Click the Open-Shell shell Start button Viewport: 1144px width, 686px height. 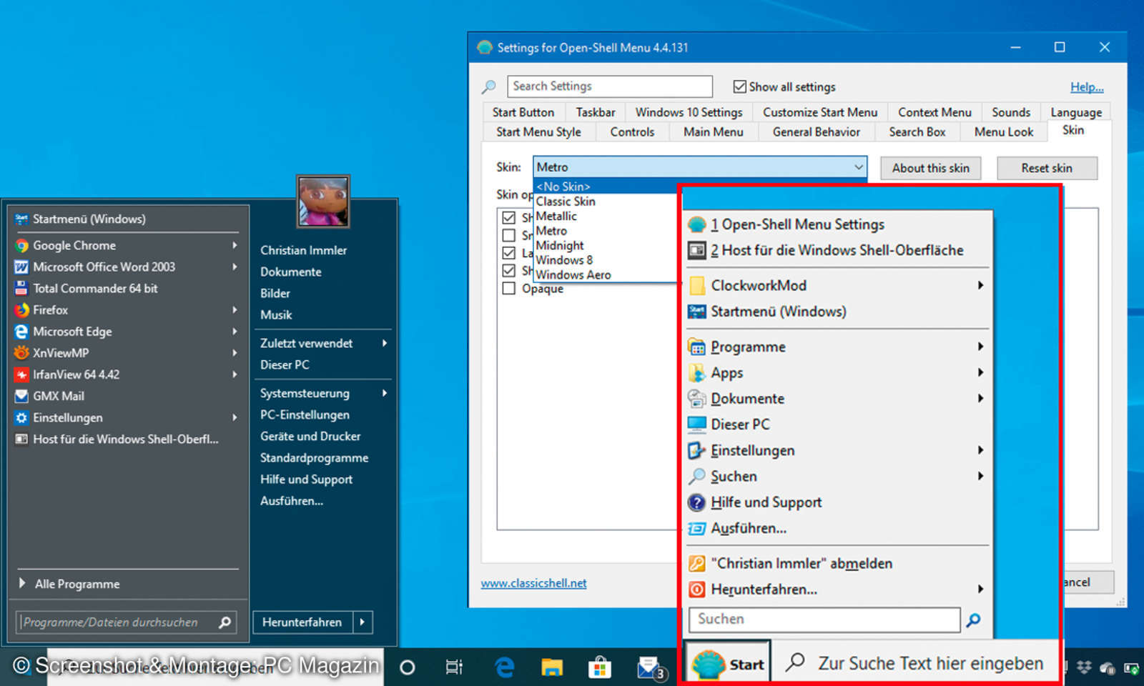coord(726,663)
